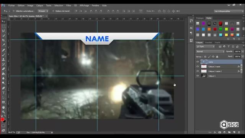This screenshot has width=245, height=138.
Task: Apply the purple style swatch in first row
Action: coord(203,23)
